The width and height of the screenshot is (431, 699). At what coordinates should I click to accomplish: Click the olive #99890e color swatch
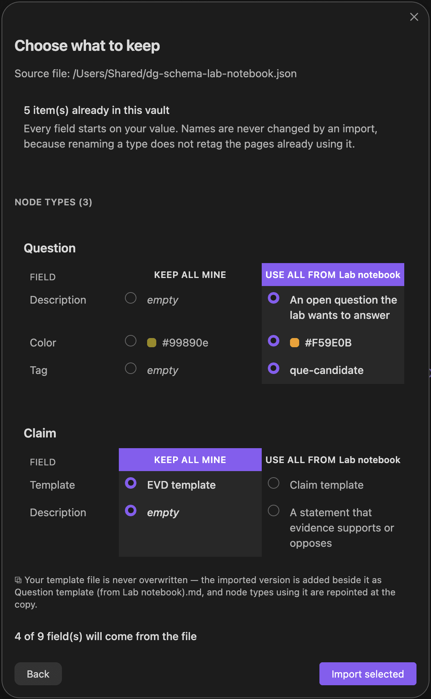click(152, 343)
